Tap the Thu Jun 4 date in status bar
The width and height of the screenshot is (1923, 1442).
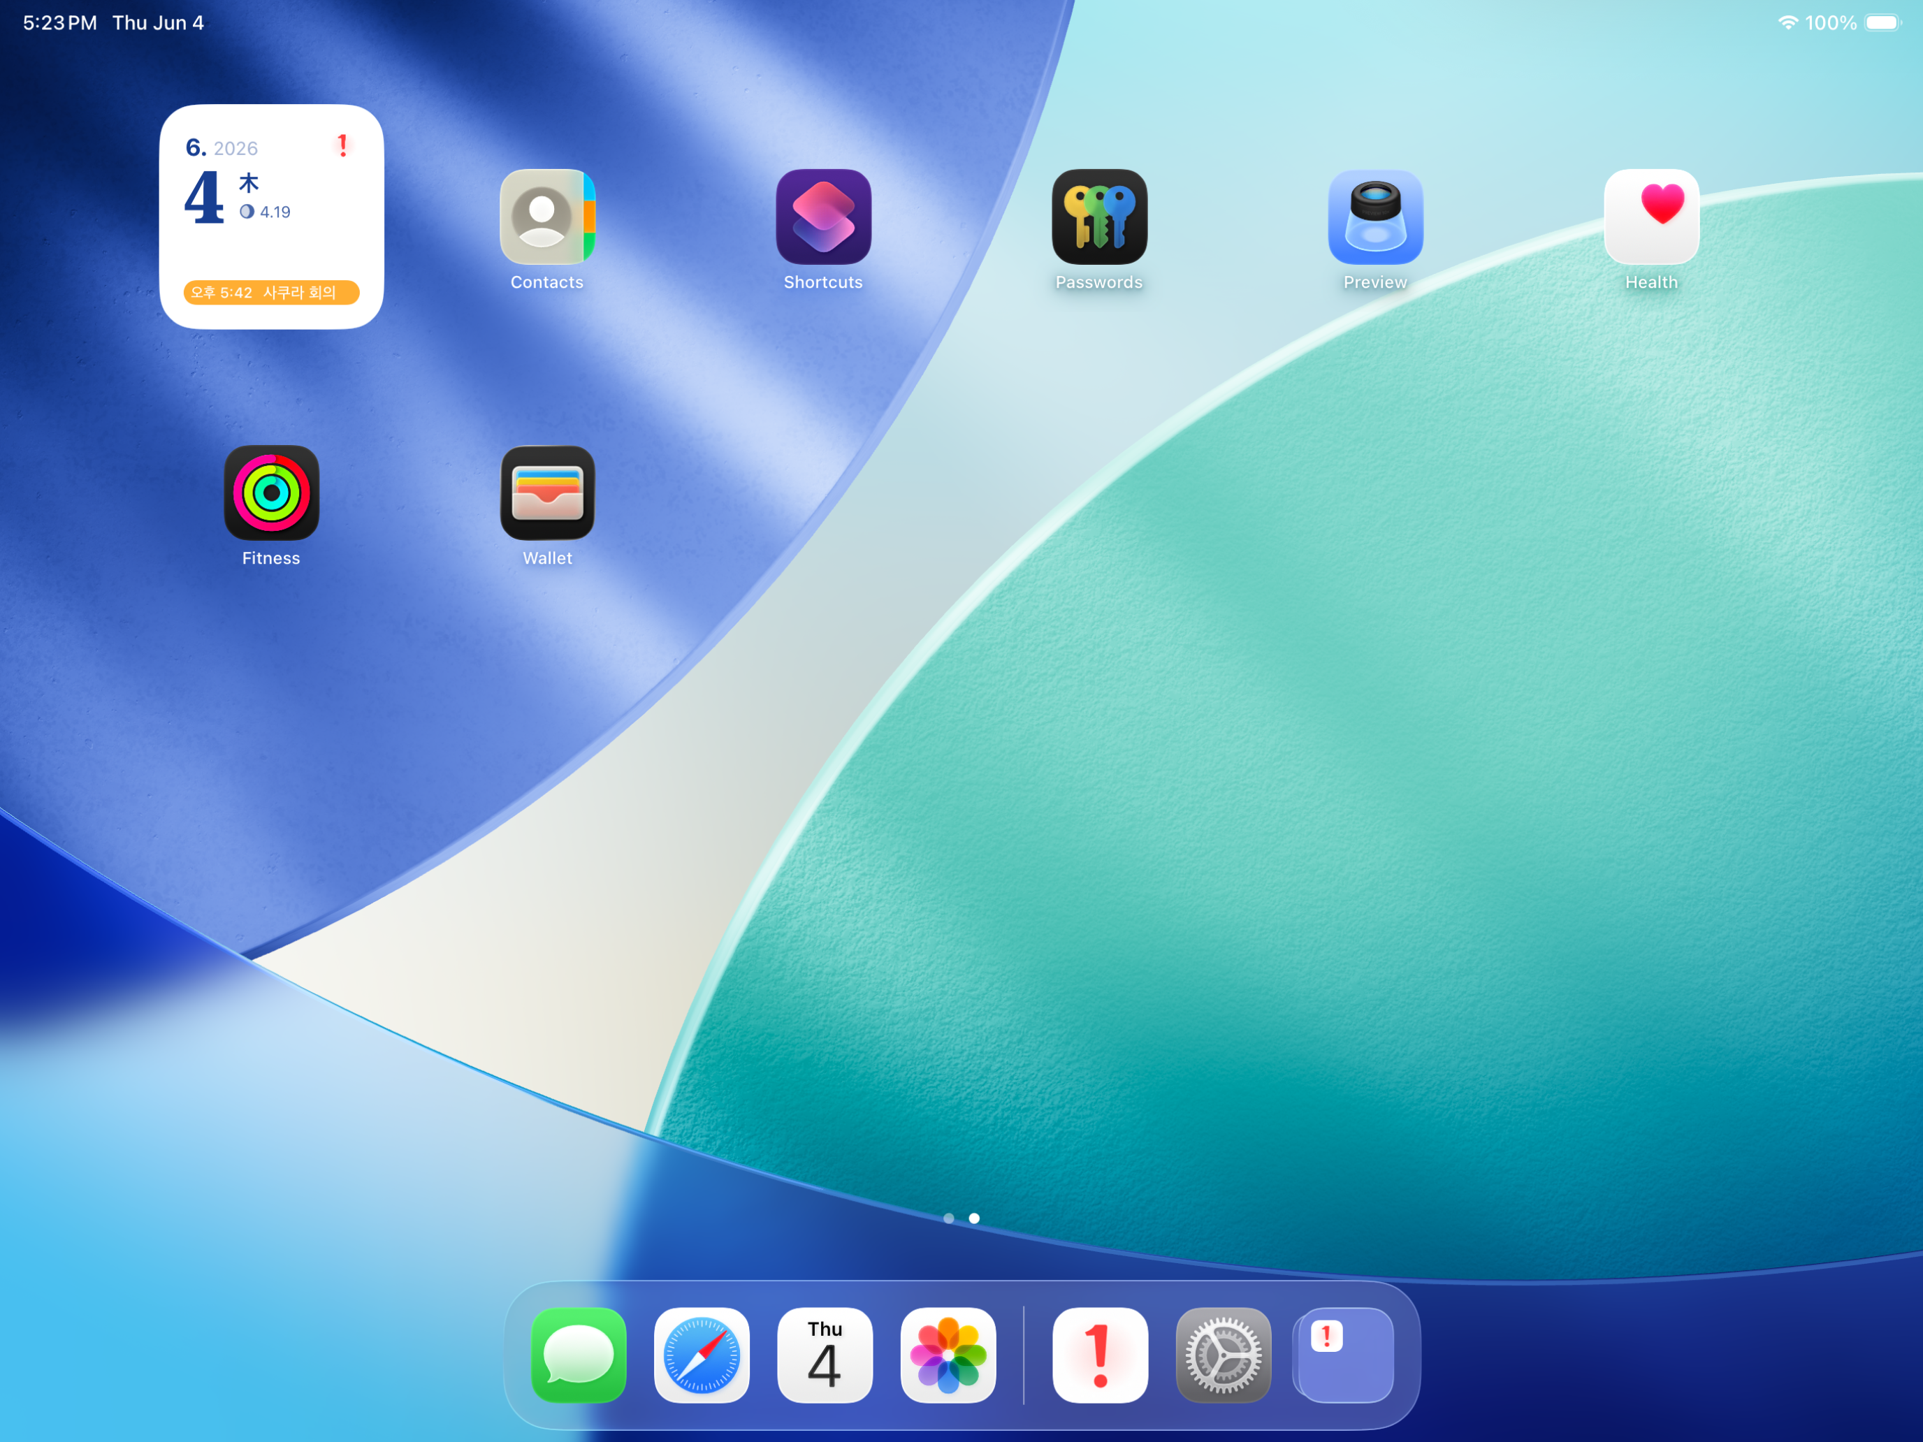click(158, 22)
